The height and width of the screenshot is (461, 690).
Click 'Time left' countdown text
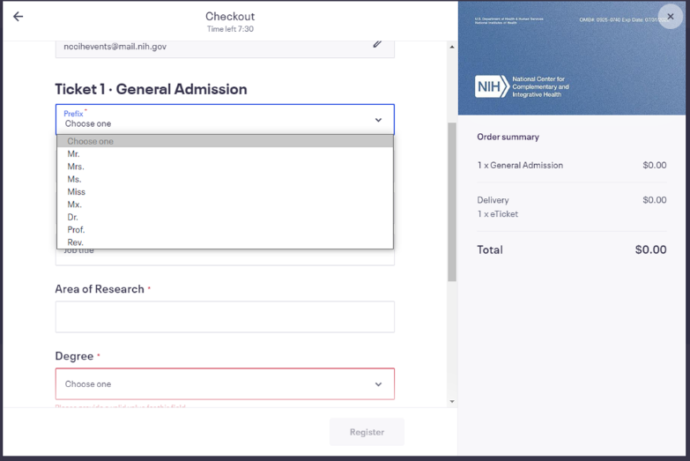[x=230, y=29]
